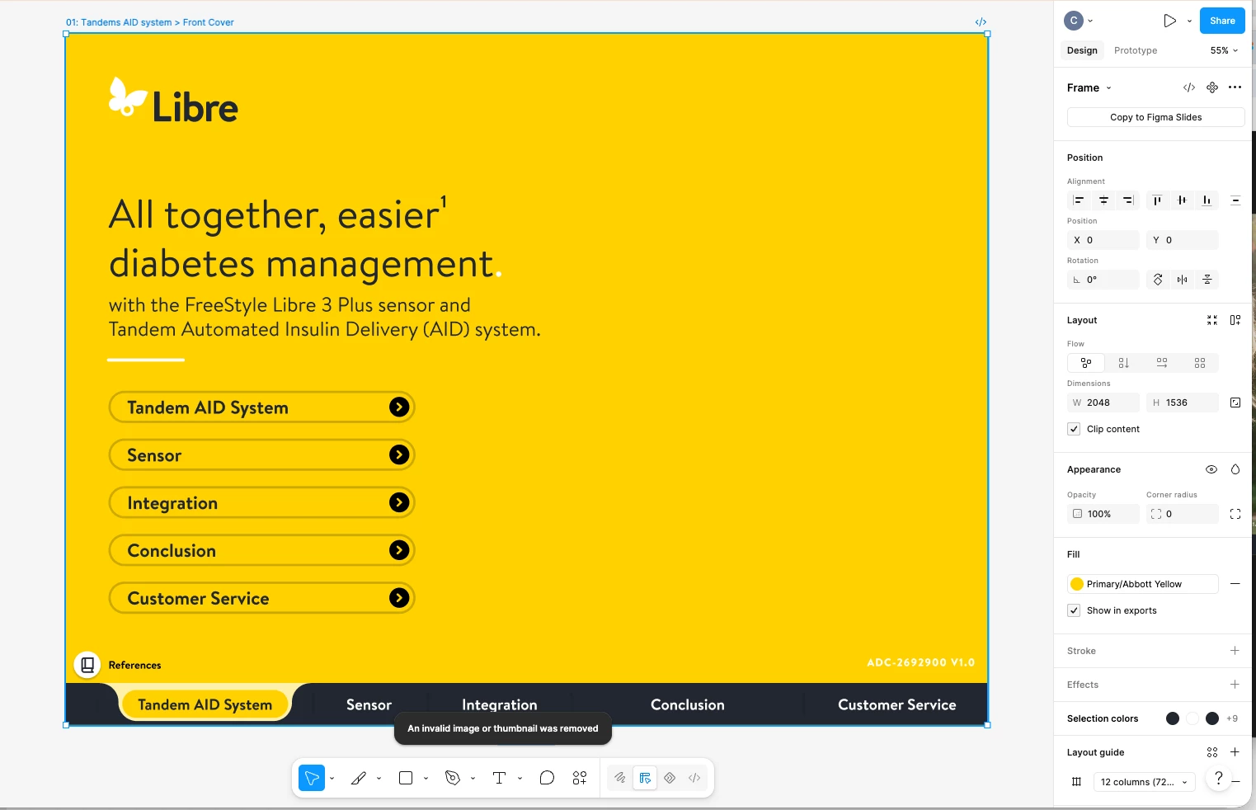Add auto layout using Layout header icon
Viewport: 1256px width, 810px height.
[1235, 320]
